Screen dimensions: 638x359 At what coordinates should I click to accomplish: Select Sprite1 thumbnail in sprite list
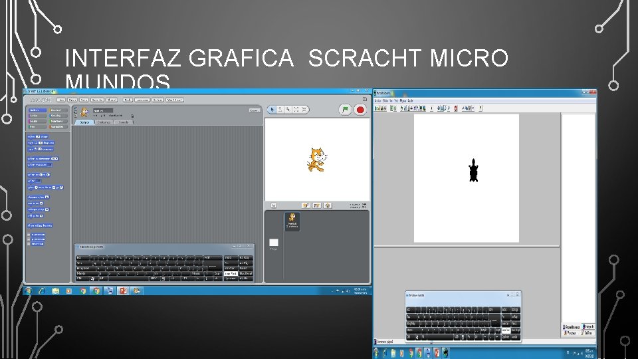click(x=292, y=221)
